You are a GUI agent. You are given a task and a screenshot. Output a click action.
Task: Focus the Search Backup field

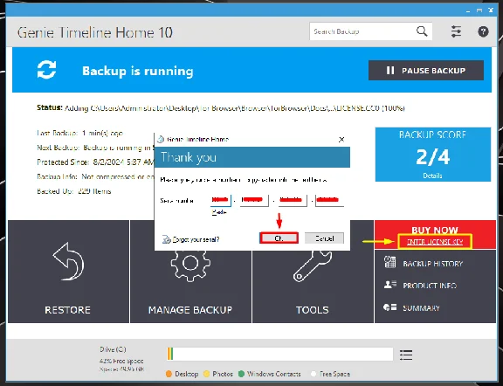[362, 31]
